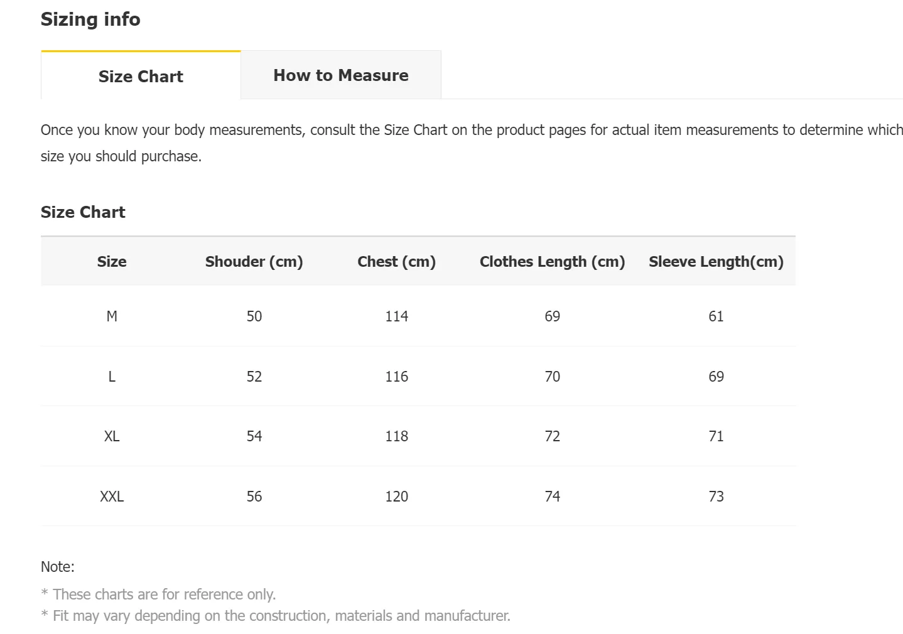Click the Note: label below the table
Image resolution: width=903 pixels, height=634 pixels.
pos(58,567)
